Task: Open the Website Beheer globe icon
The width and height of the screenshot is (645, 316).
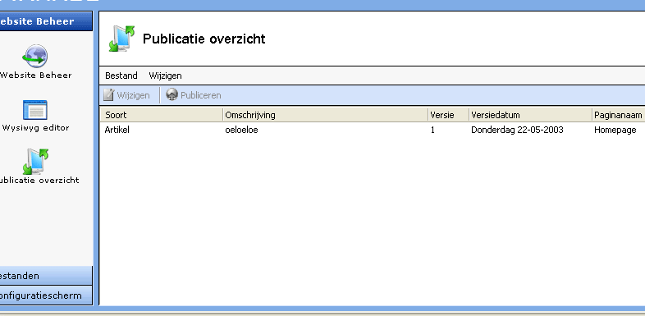Action: pos(35,57)
